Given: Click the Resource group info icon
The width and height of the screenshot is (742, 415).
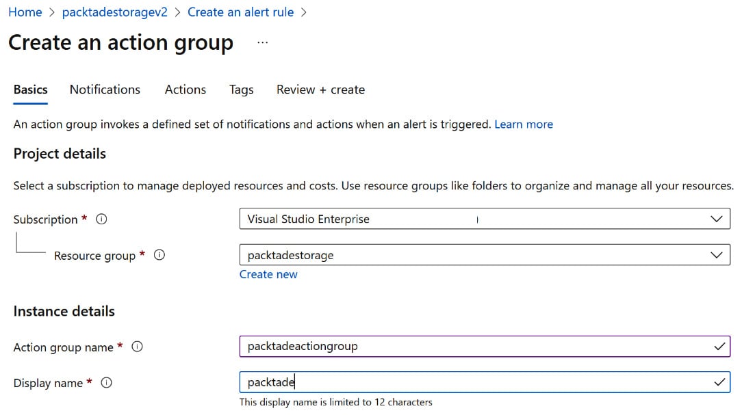Looking at the screenshot, I should click(x=159, y=255).
